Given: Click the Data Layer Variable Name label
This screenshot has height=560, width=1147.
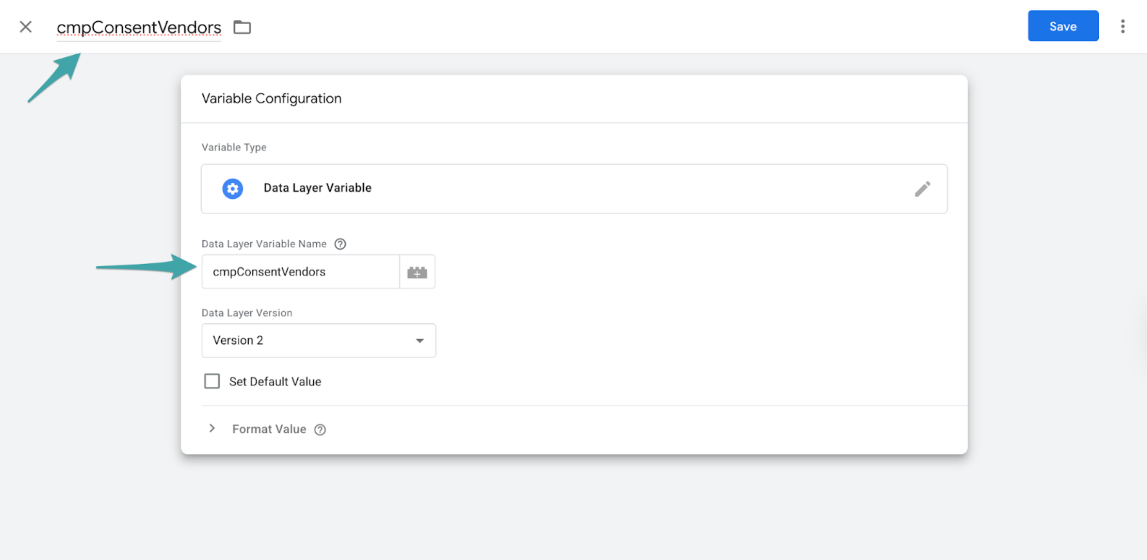Looking at the screenshot, I should click(263, 244).
